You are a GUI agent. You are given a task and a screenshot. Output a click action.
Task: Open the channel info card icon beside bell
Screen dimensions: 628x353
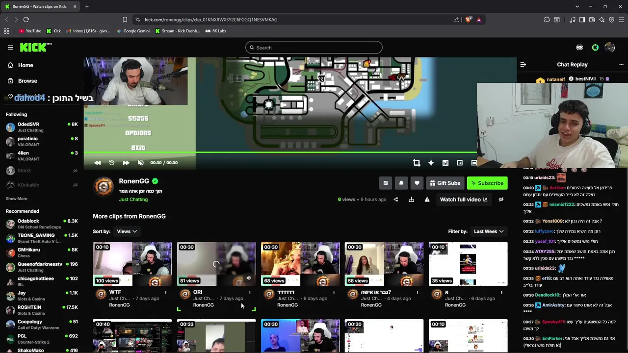pos(385,183)
